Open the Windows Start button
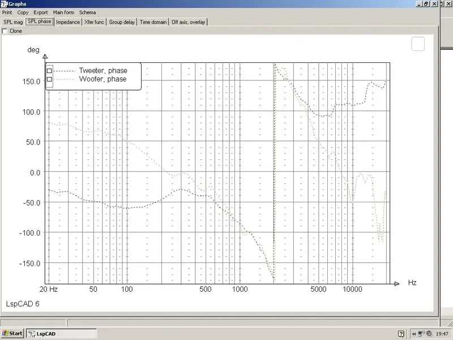 [x=12, y=333]
